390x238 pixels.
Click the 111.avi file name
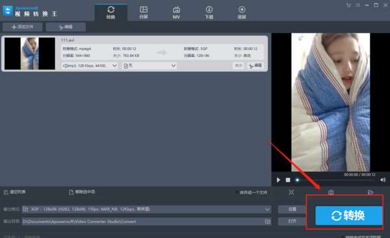tap(68, 40)
